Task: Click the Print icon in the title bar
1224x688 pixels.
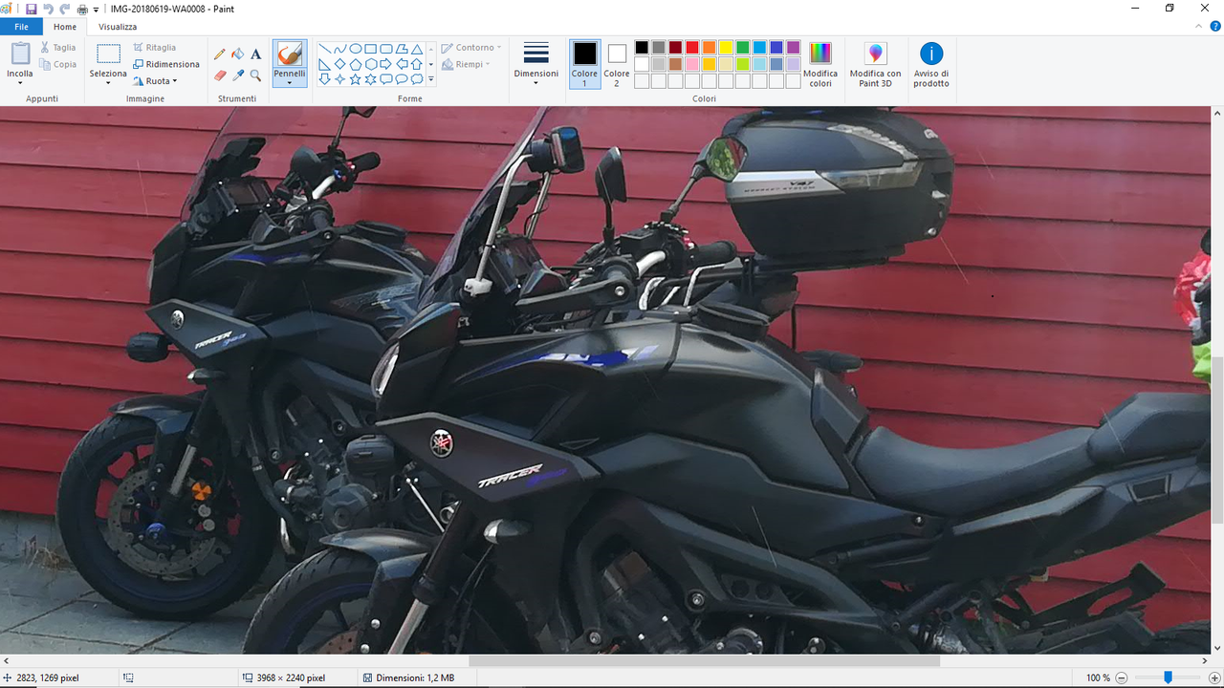Action: tap(82, 9)
